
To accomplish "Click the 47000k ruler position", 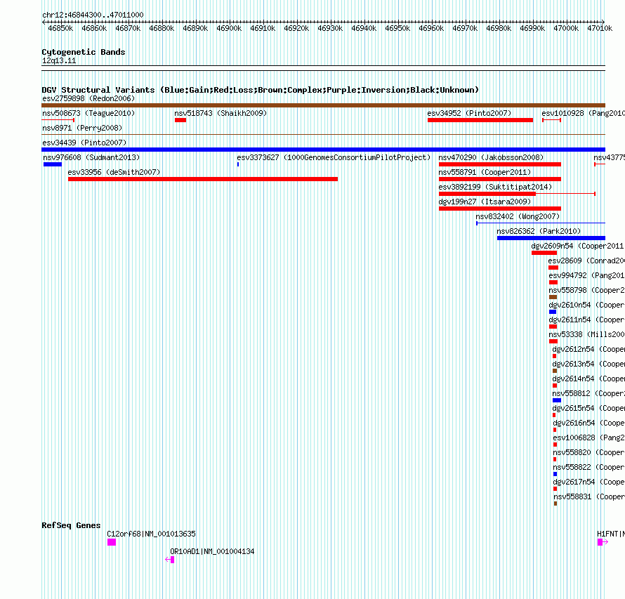I will (566, 28).
